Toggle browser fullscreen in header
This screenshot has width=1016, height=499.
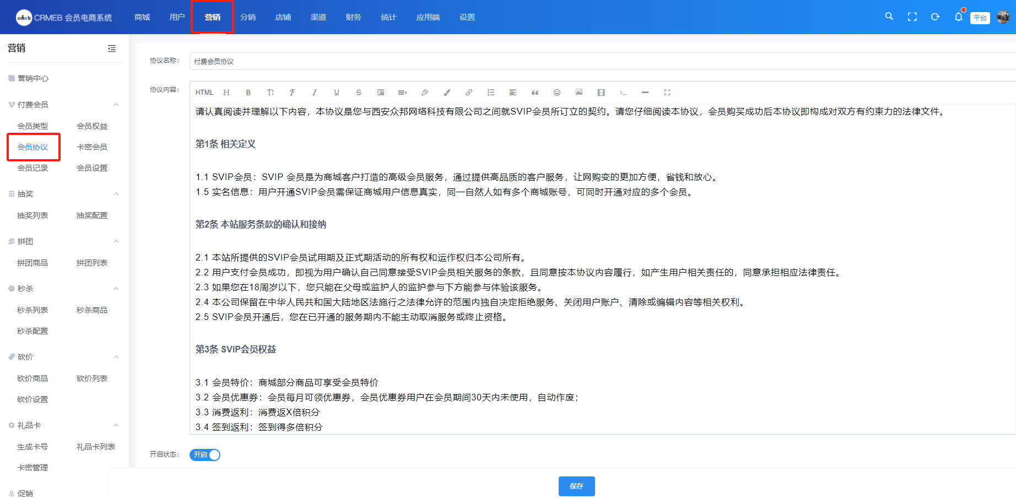point(912,17)
